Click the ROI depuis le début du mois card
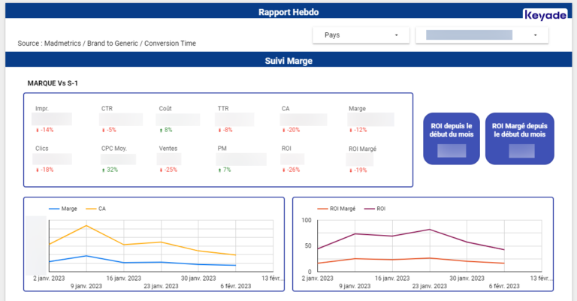The width and height of the screenshot is (577, 301). [x=452, y=138]
